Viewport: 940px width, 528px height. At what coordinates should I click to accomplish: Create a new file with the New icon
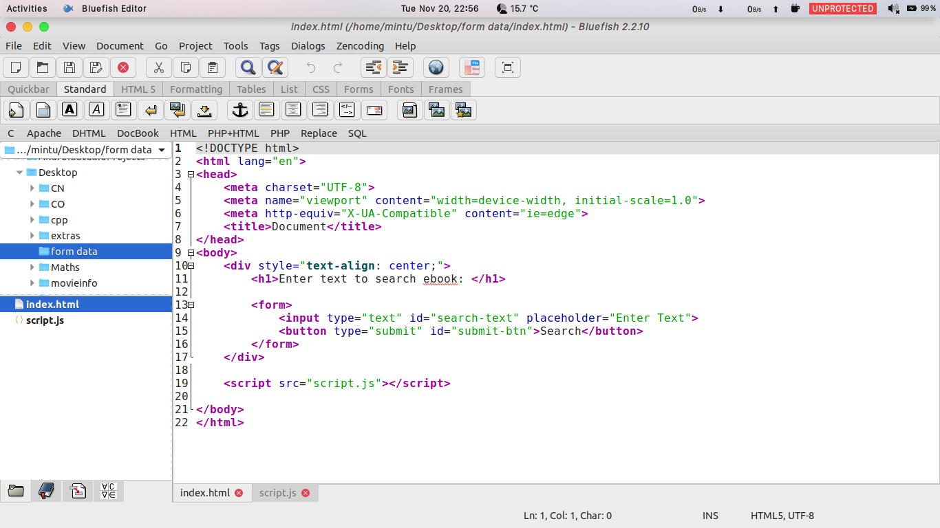[x=16, y=67]
